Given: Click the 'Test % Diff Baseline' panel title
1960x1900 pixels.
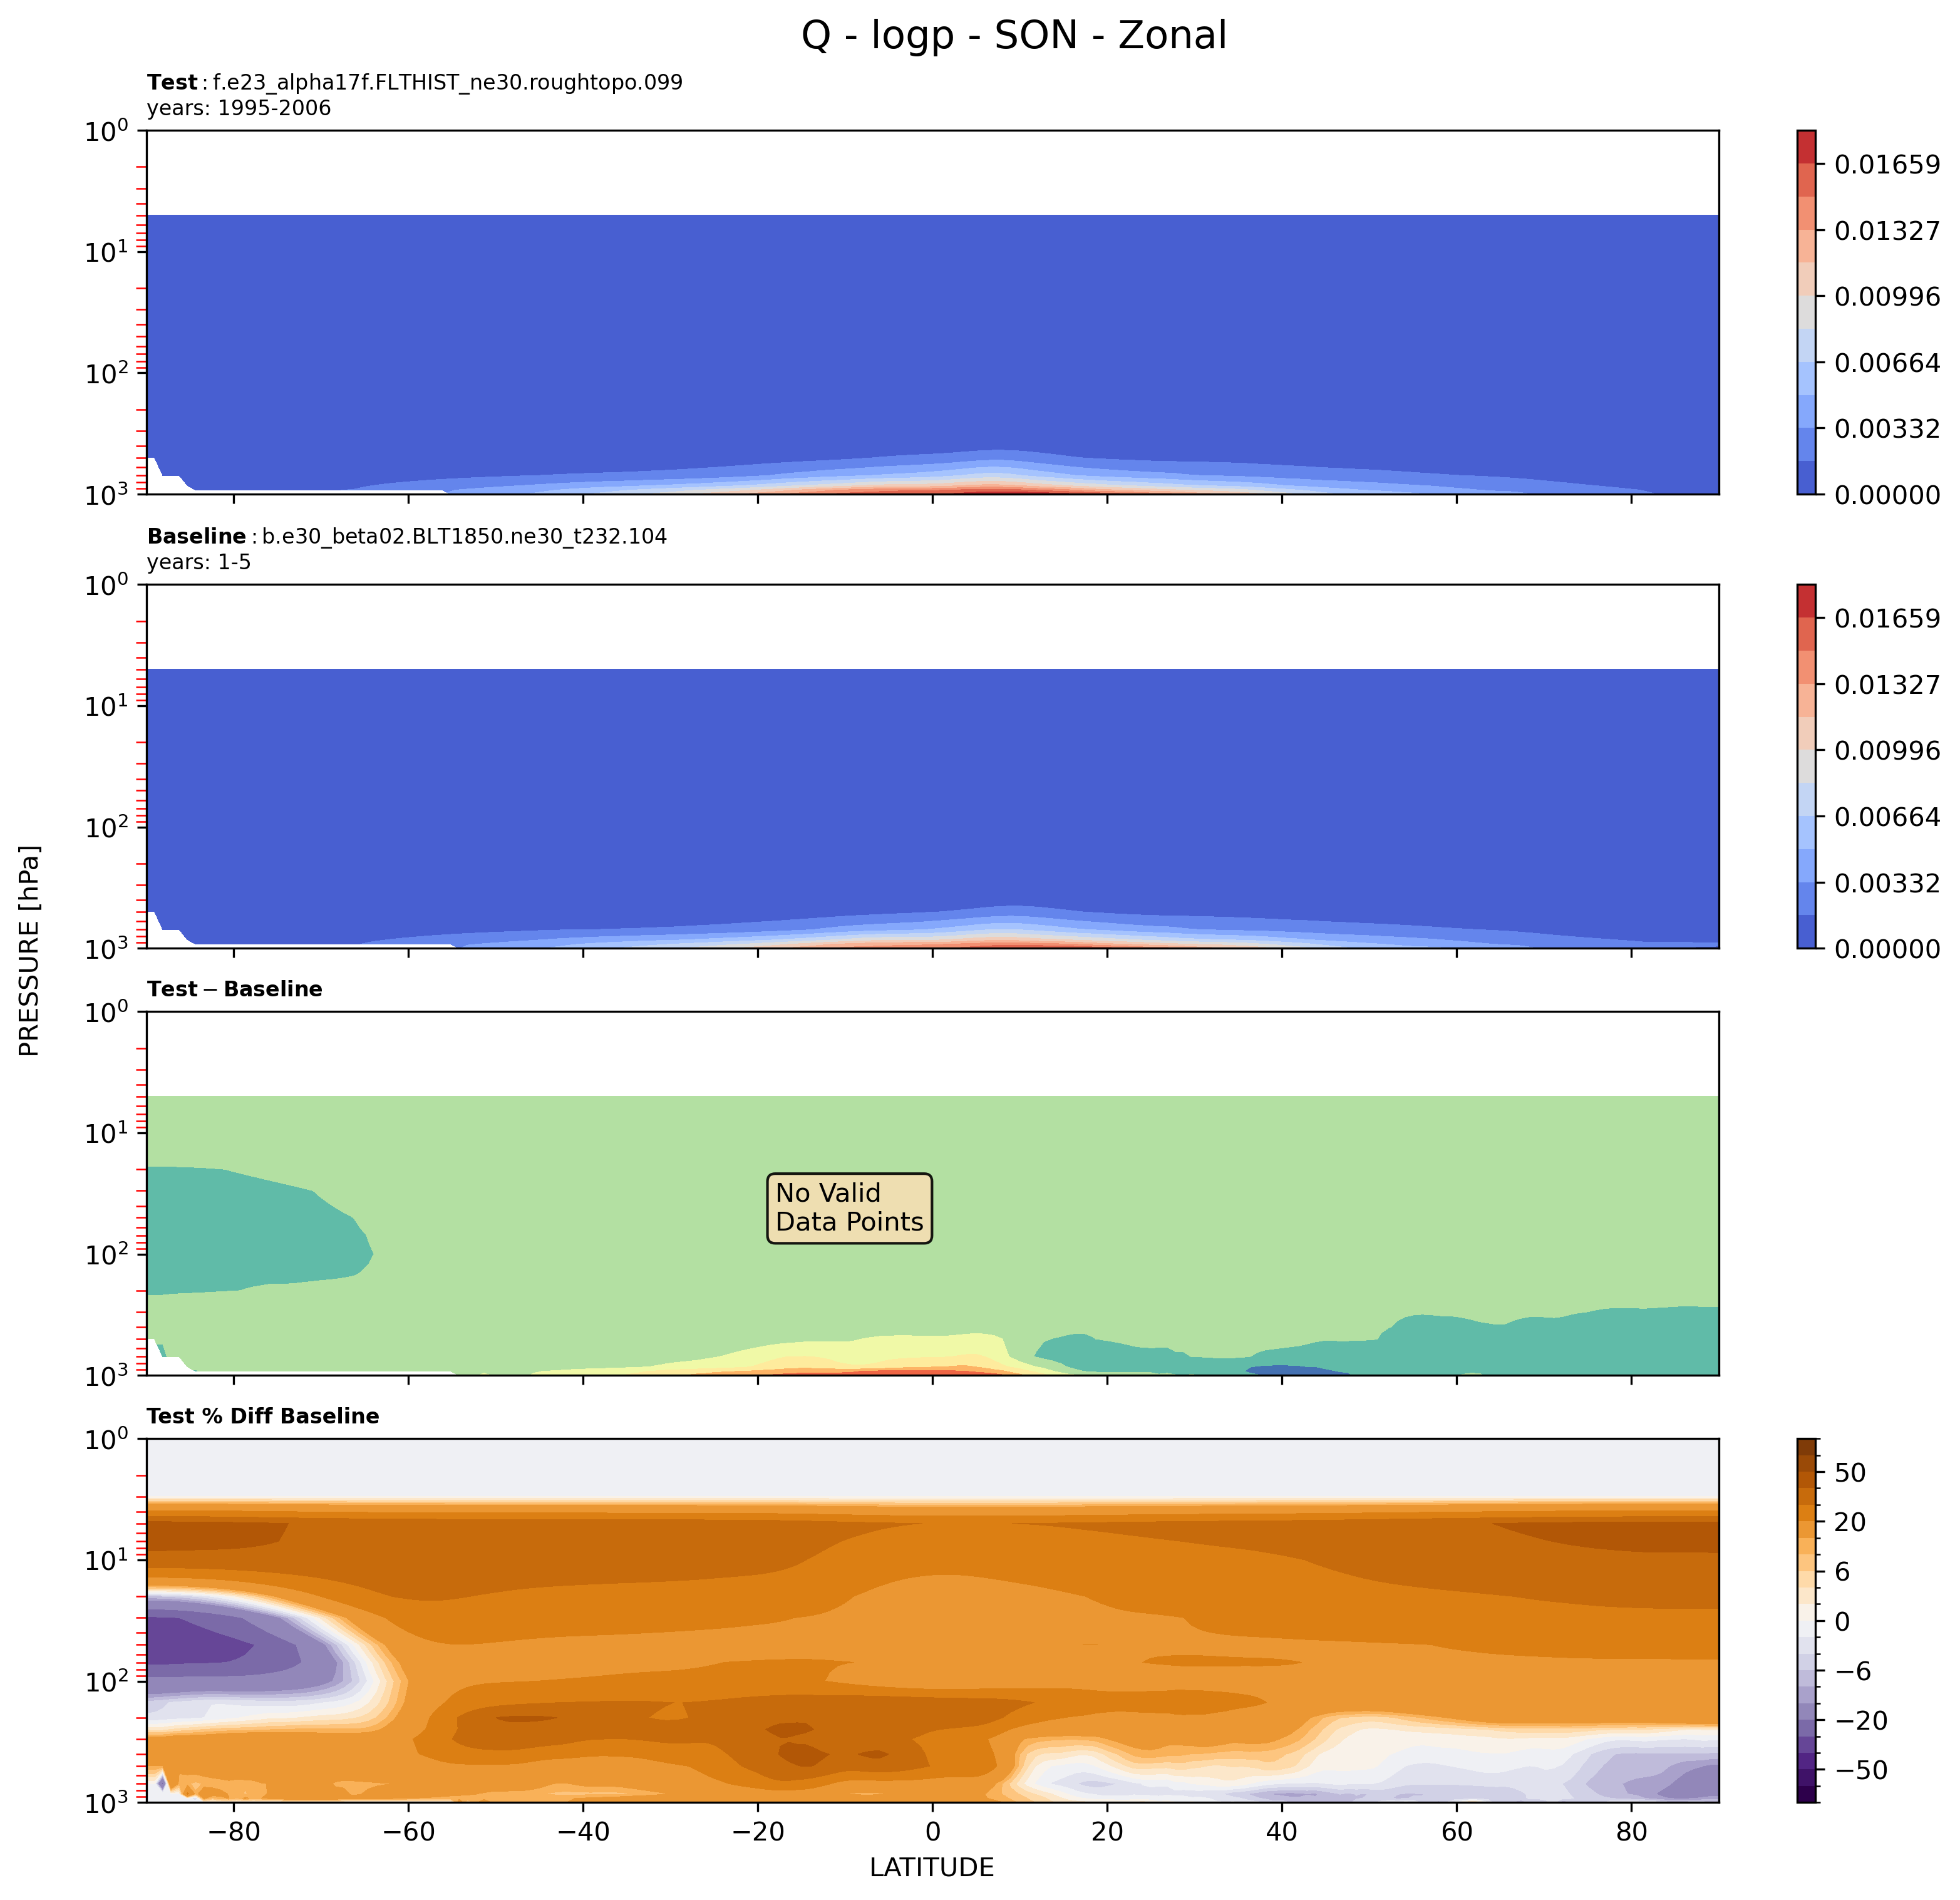Looking at the screenshot, I should point(263,1416).
